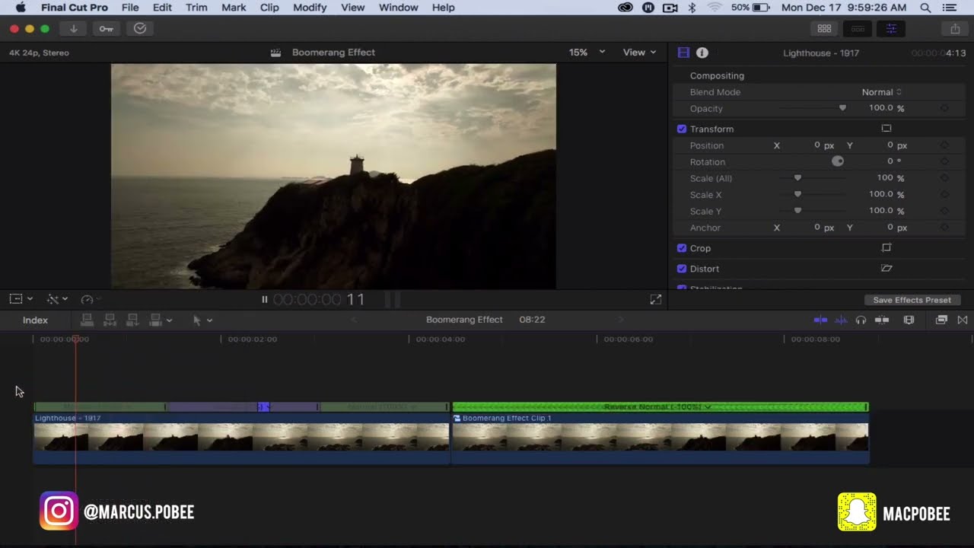Pause playback in the viewer
Image resolution: width=974 pixels, height=548 pixels.
(x=265, y=300)
